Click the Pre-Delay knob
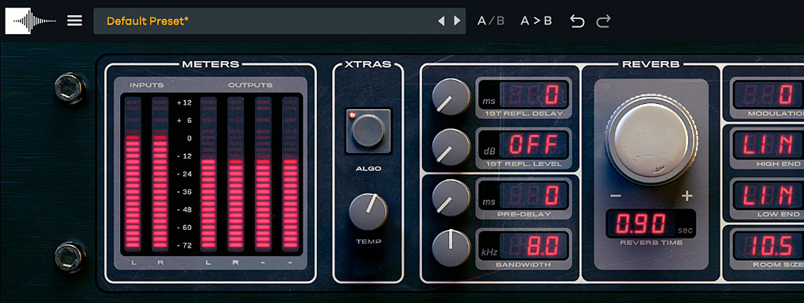 (x=451, y=198)
